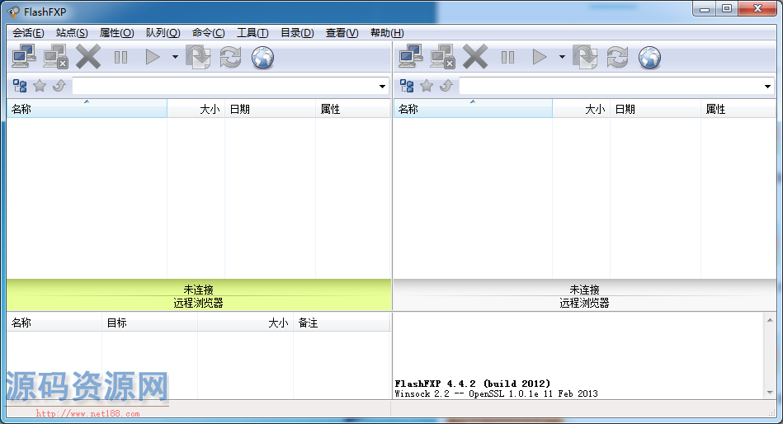Sort right pane by 大小 column
783x424 pixels.
click(581, 109)
